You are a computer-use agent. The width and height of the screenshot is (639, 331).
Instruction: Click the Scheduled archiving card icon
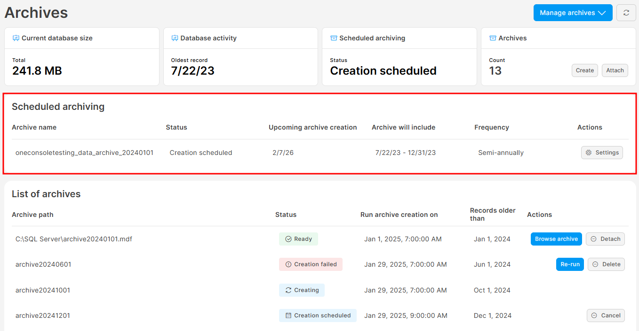point(334,38)
